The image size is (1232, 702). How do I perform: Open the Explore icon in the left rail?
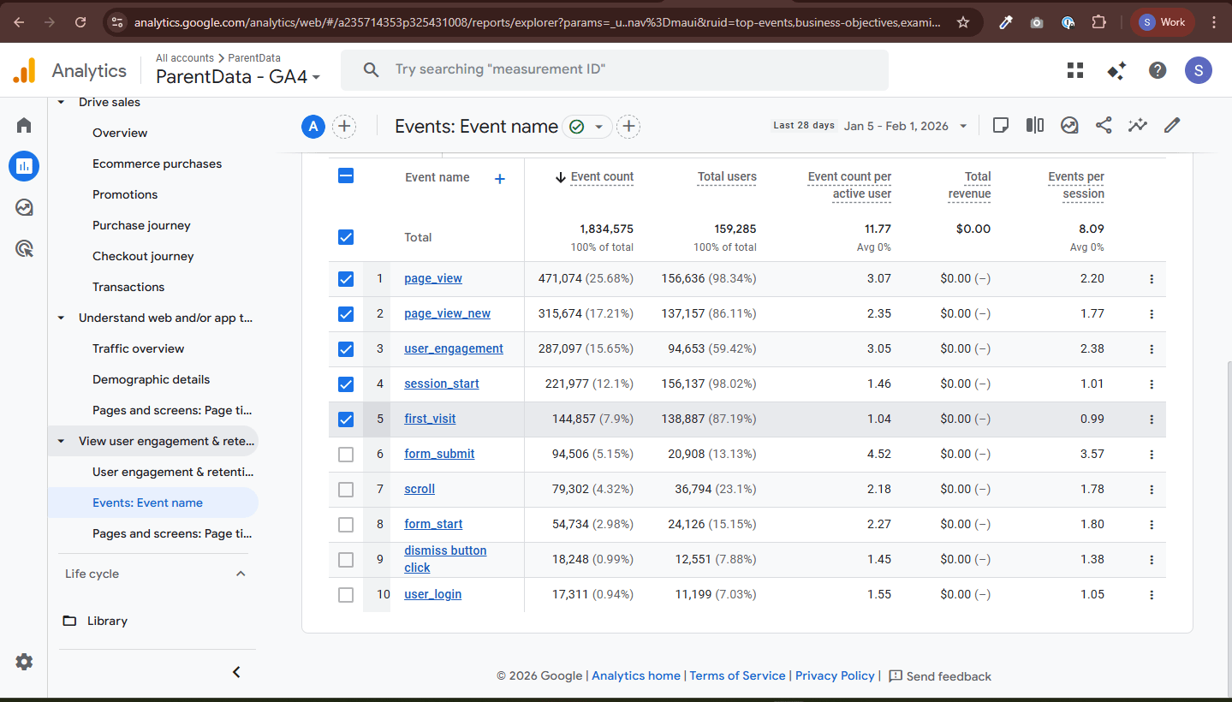[x=24, y=207]
